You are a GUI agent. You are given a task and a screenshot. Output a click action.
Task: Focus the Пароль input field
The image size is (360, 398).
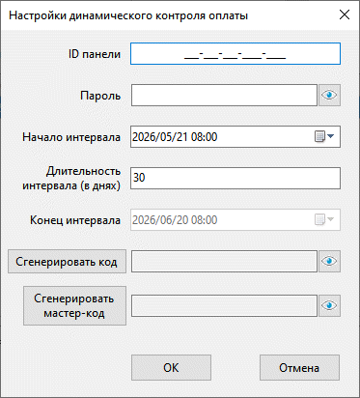224,95
